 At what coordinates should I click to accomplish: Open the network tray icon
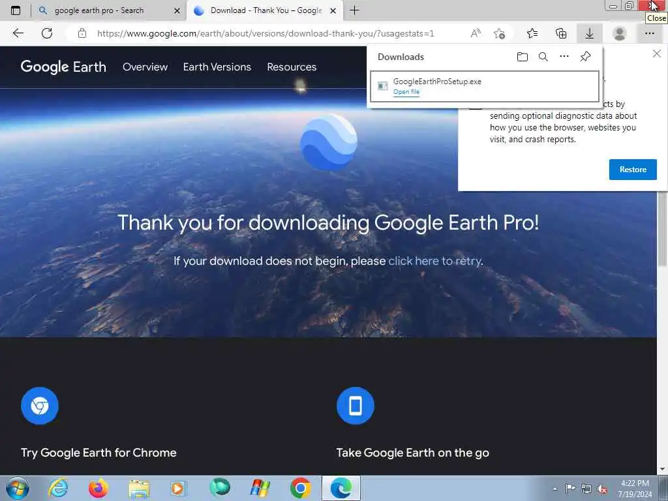pyautogui.click(x=586, y=489)
